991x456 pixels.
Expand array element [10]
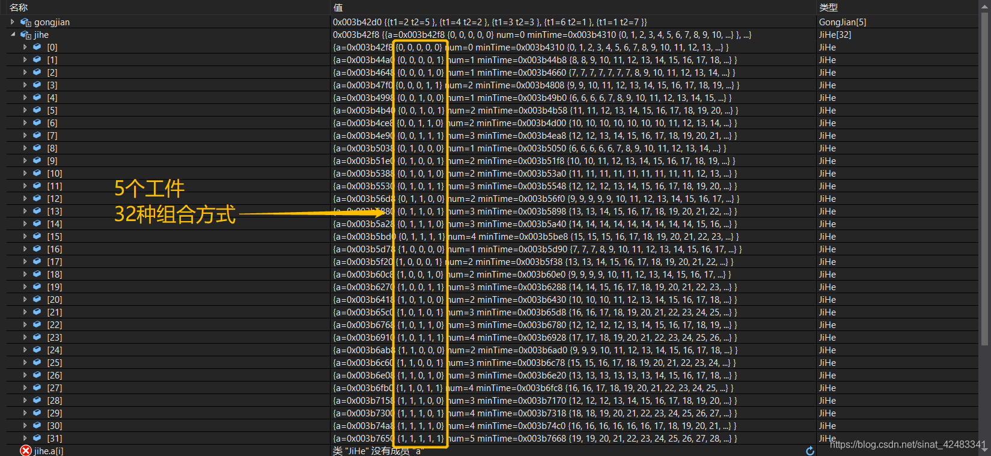coord(25,173)
